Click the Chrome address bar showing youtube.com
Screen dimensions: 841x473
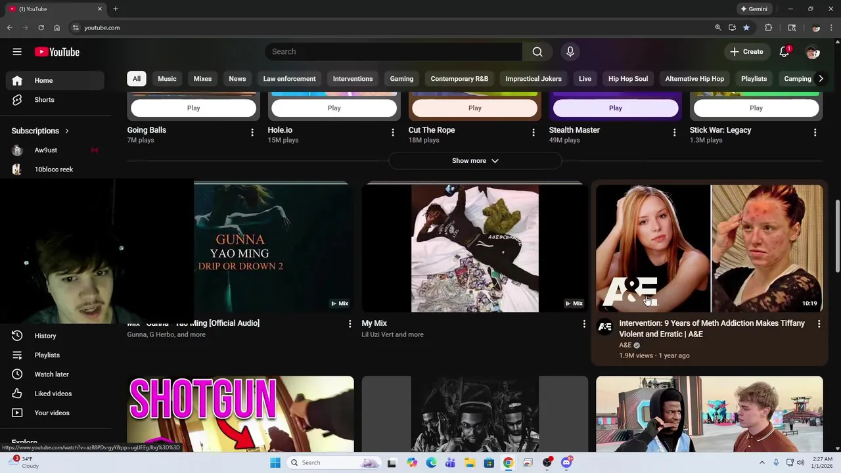pyautogui.click(x=388, y=28)
